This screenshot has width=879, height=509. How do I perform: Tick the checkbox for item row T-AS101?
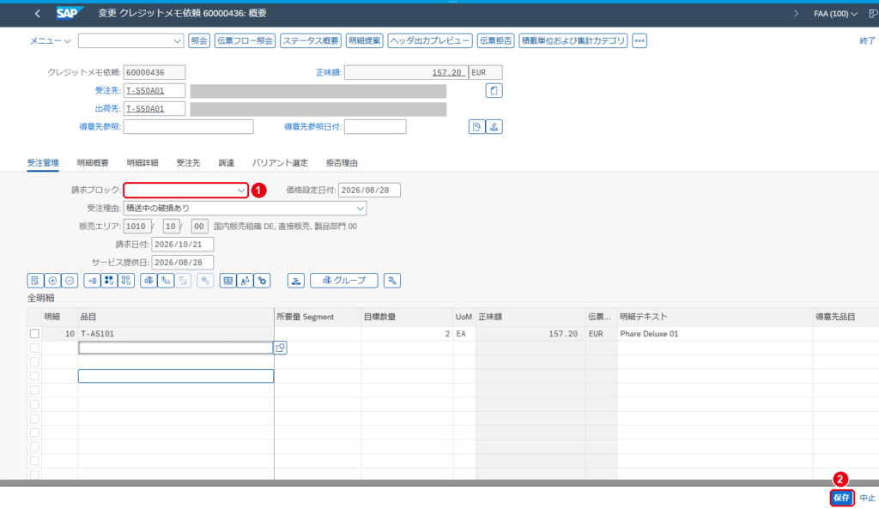coord(34,334)
